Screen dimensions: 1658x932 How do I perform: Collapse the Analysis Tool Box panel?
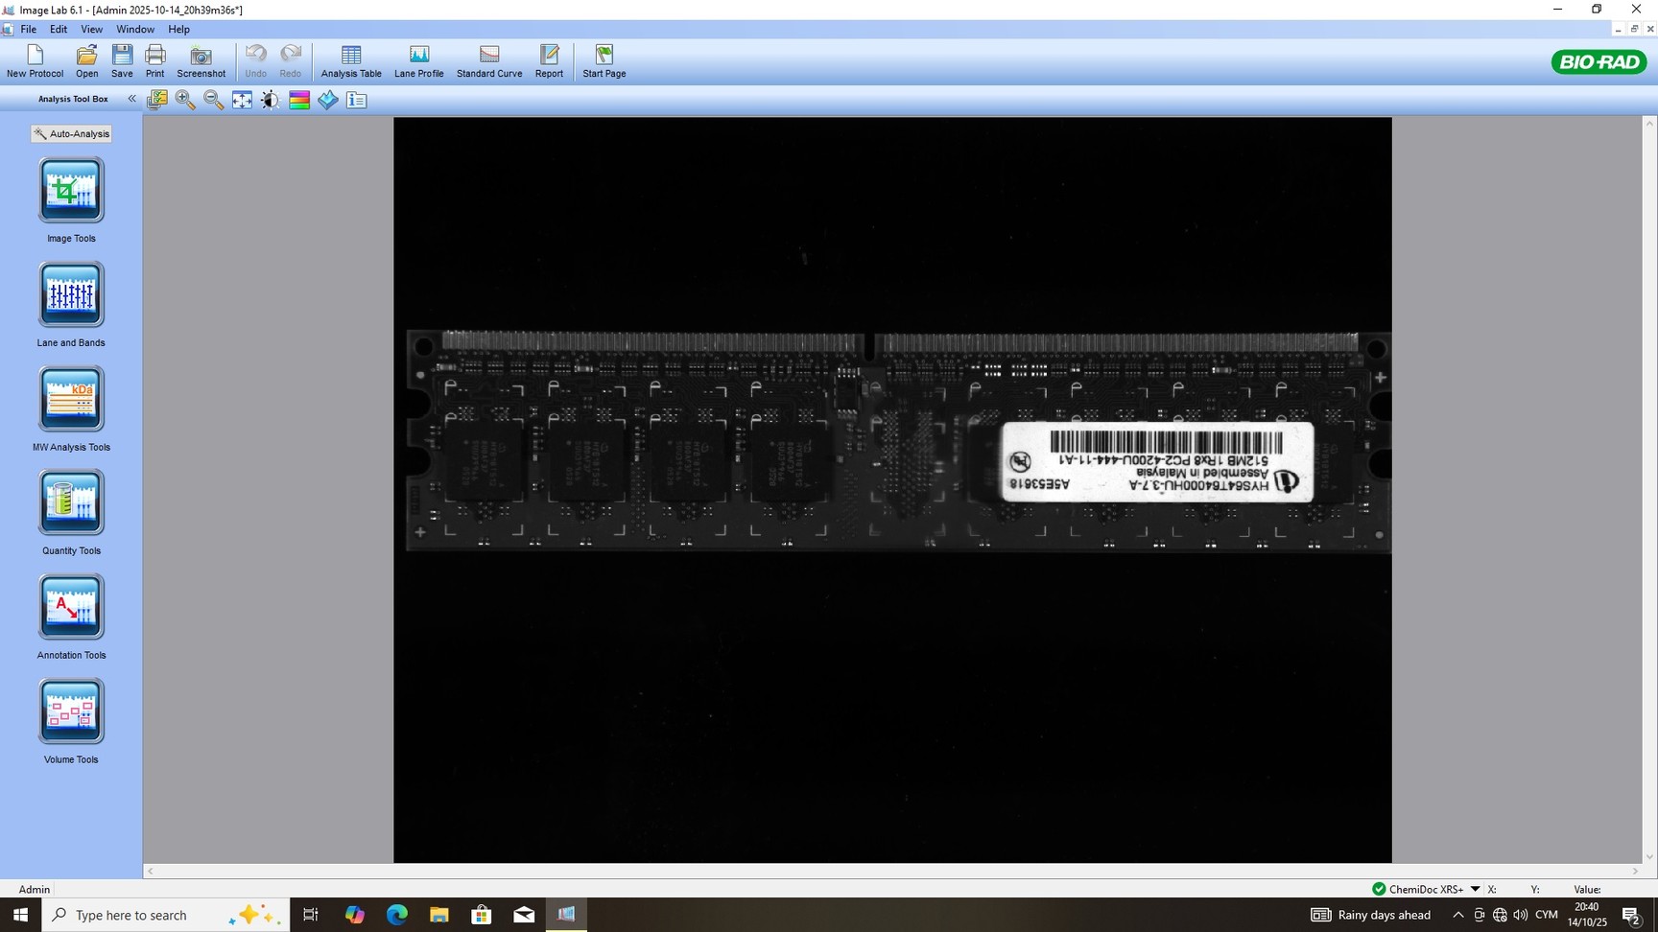pos(132,99)
